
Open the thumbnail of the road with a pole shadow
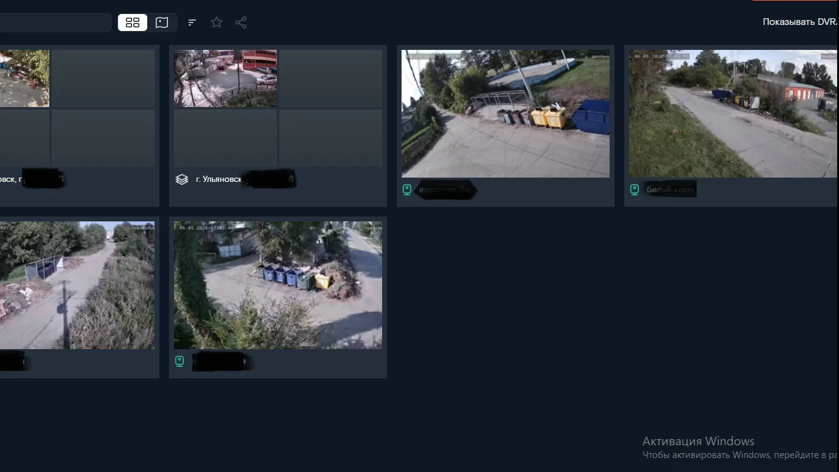pos(77,285)
